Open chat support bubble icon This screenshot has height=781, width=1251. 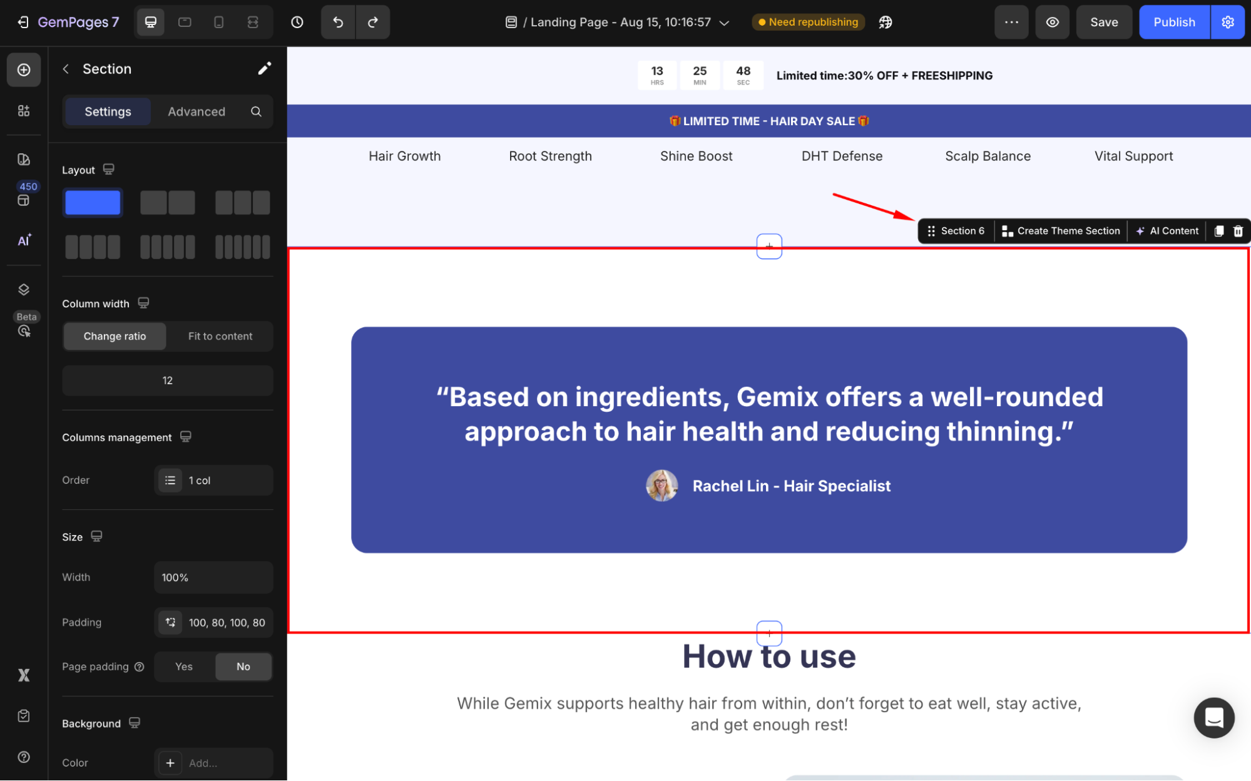[1213, 718]
